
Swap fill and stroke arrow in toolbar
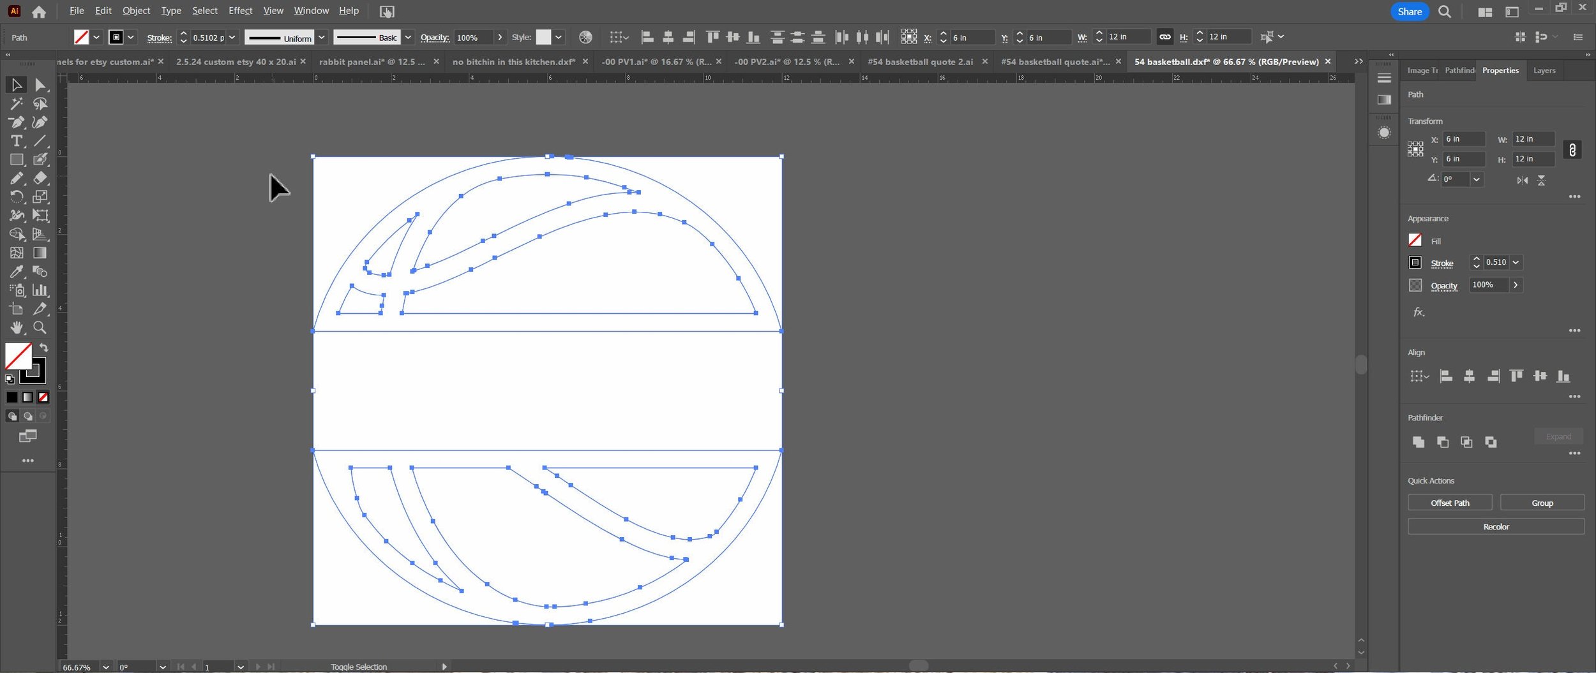(44, 348)
